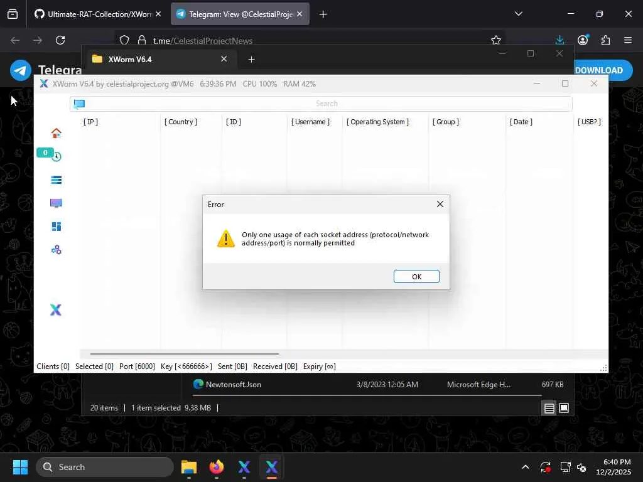Open the purple monitor sidebar icon

56,203
